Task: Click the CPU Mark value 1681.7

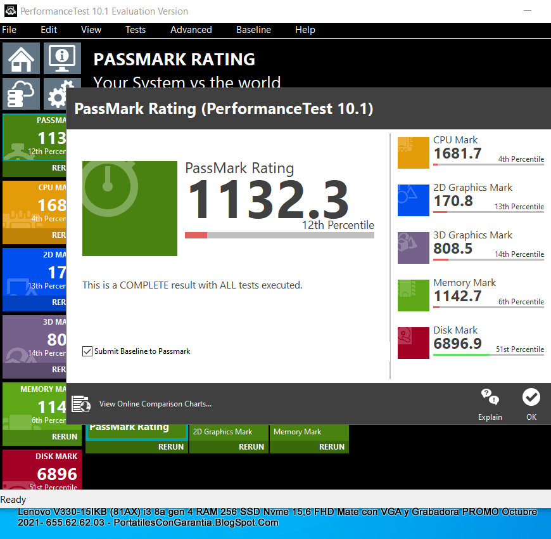Action: 457,153
